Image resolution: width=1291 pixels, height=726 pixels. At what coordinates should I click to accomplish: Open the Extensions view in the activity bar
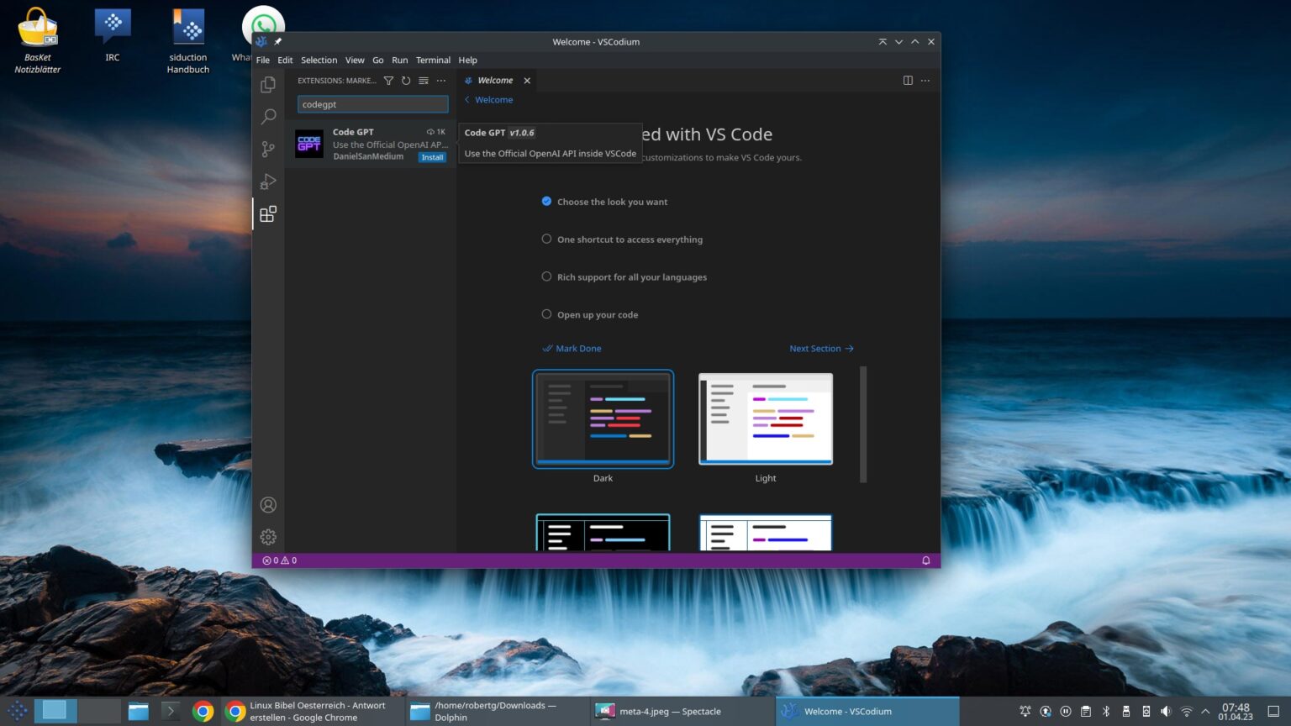[267, 213]
